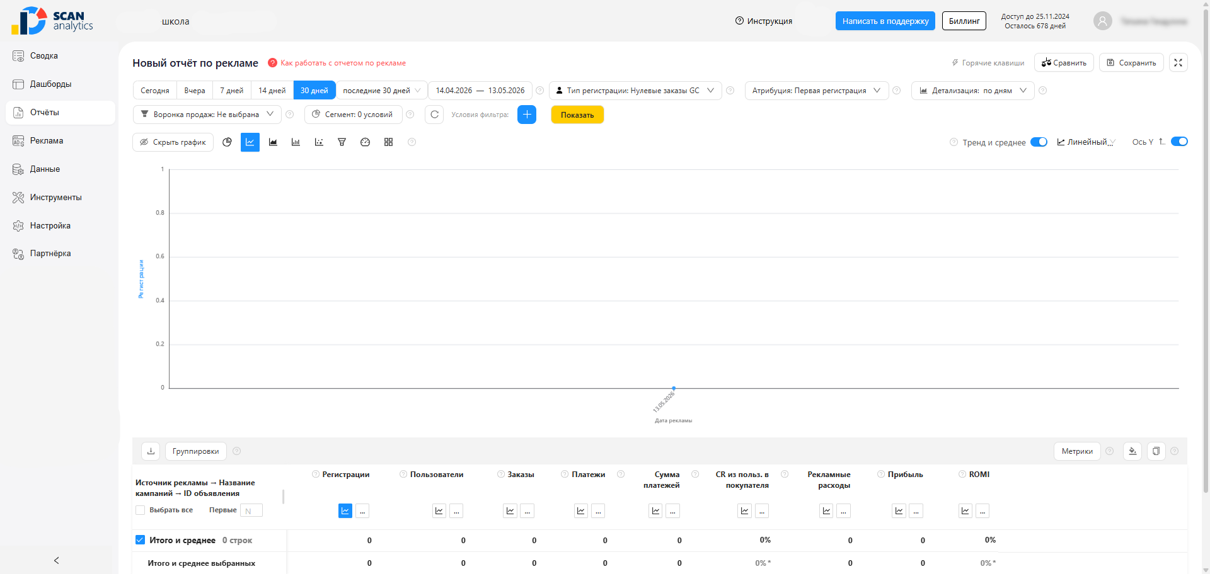This screenshot has height=574, width=1210.
Task: Open Реклама in sidebar
Action: [60, 141]
